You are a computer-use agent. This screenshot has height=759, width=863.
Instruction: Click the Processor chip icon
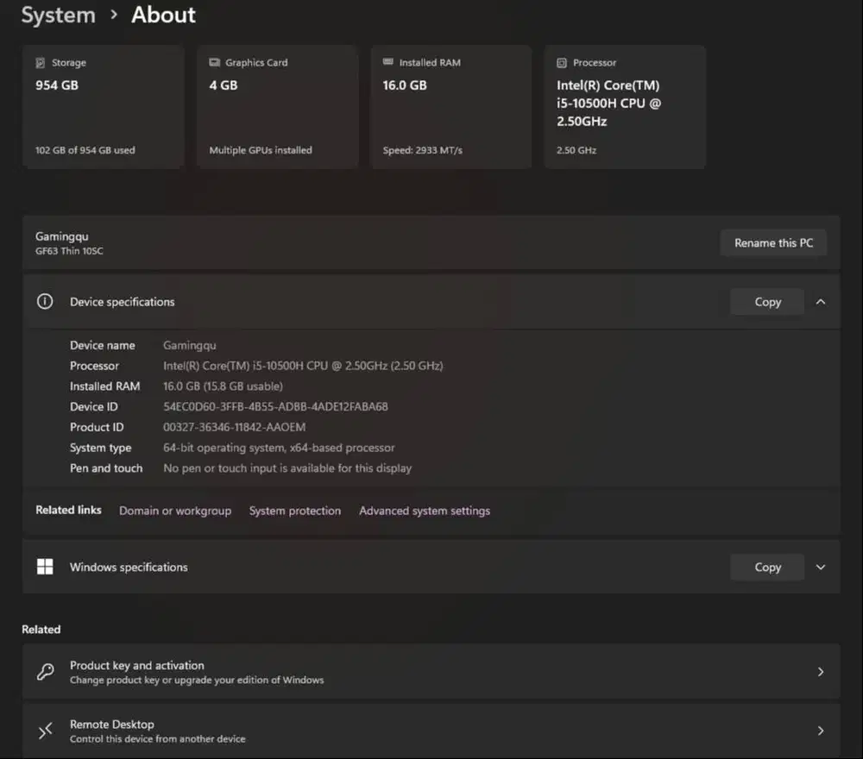tap(561, 63)
